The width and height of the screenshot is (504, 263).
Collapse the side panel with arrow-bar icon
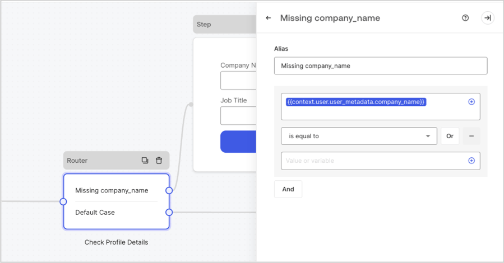(x=488, y=18)
